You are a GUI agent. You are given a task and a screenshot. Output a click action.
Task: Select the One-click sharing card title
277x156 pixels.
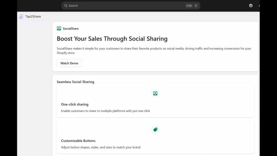click(75, 104)
